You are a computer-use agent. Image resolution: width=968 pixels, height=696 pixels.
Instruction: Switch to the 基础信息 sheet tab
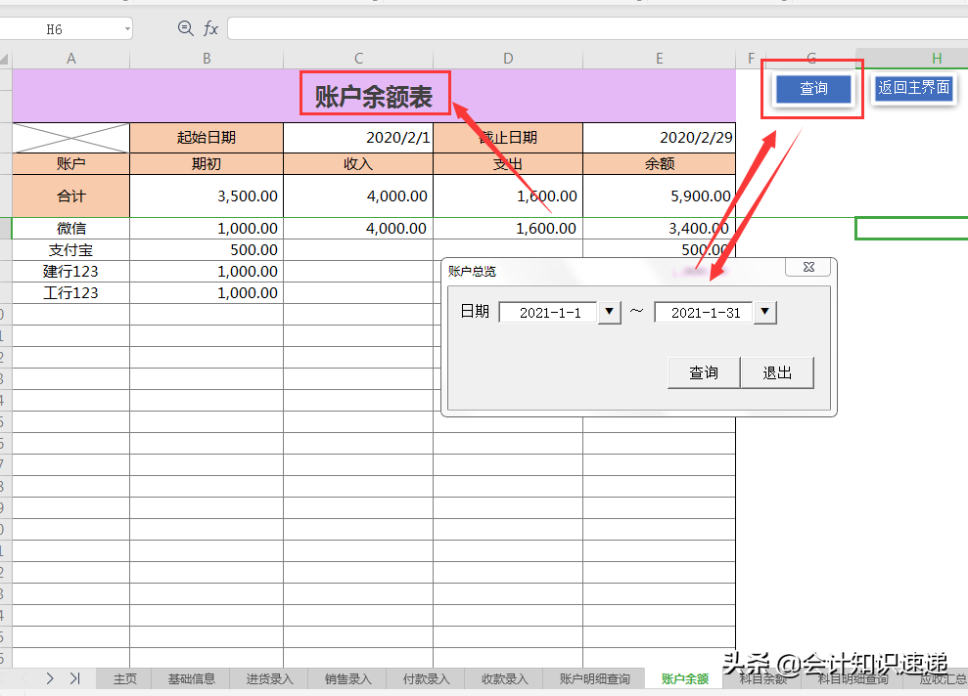click(192, 678)
